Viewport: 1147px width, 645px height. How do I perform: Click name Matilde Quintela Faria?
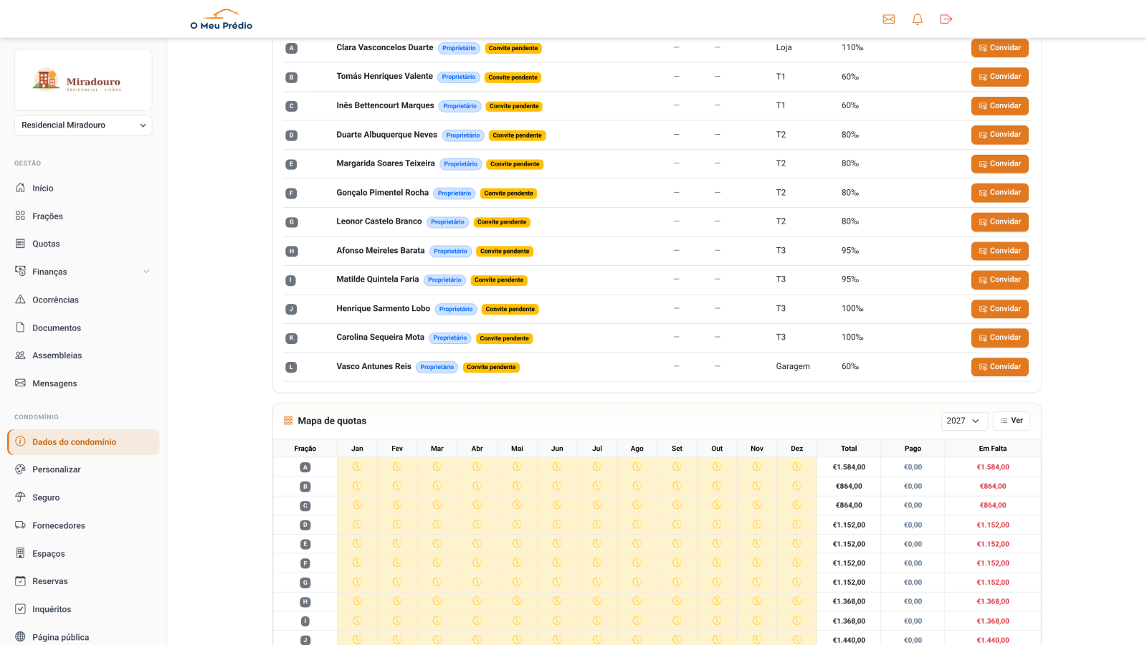(378, 279)
